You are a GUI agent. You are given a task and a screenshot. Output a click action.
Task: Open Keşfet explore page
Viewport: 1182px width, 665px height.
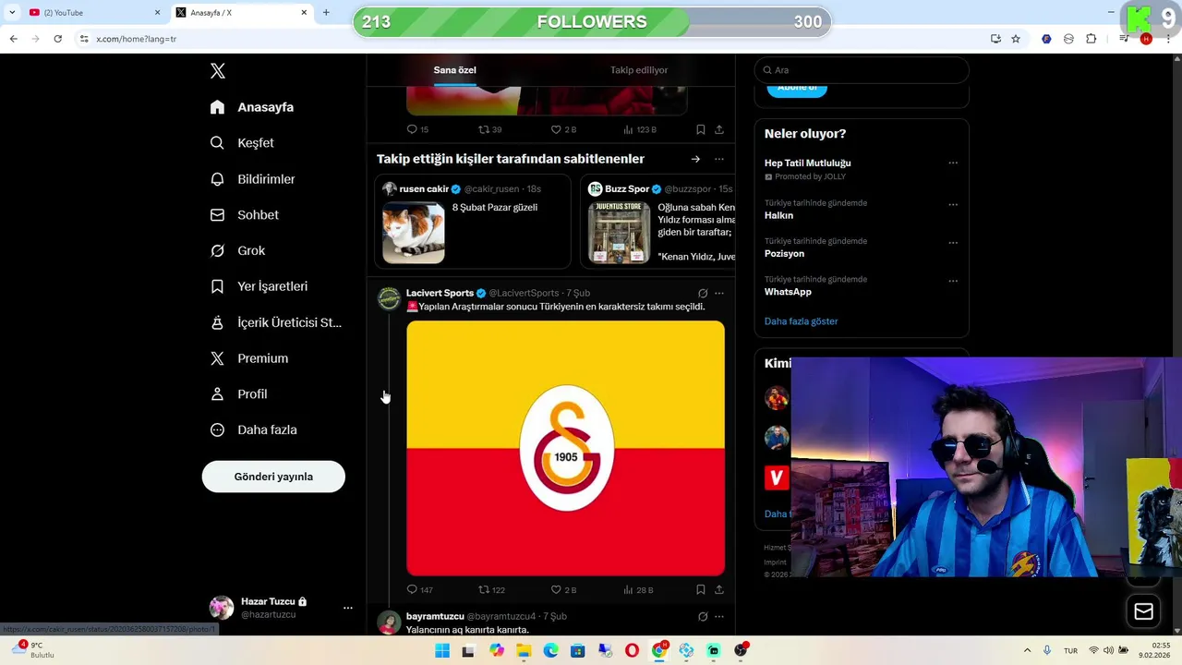[x=242, y=143]
